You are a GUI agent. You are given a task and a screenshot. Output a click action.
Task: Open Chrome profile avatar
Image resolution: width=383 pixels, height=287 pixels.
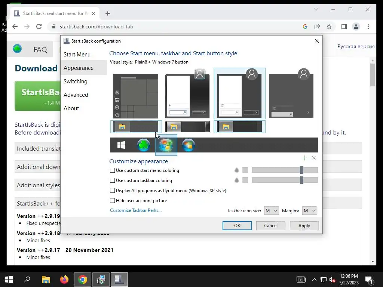[x=356, y=27]
